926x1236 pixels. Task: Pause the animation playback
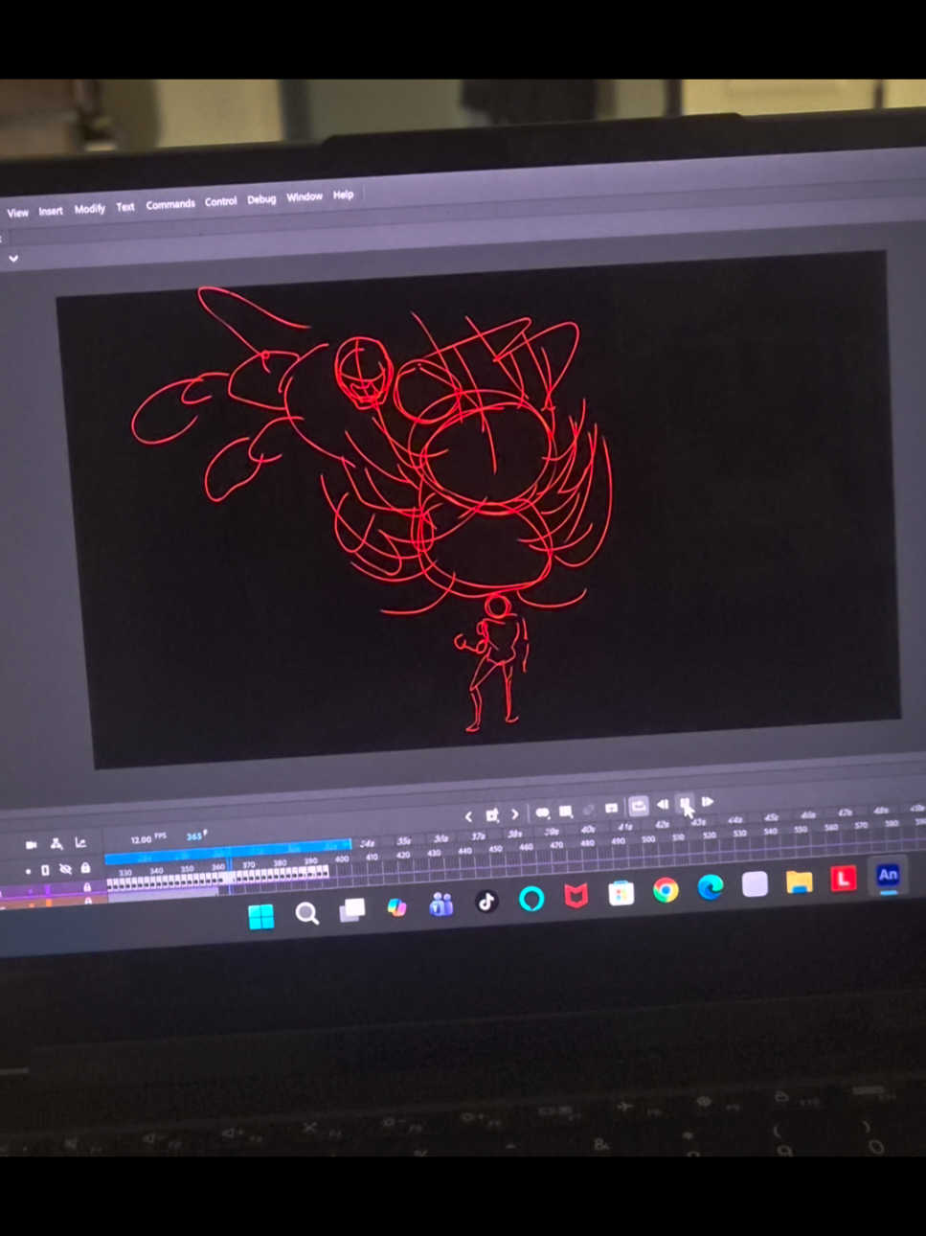pyautogui.click(x=685, y=803)
